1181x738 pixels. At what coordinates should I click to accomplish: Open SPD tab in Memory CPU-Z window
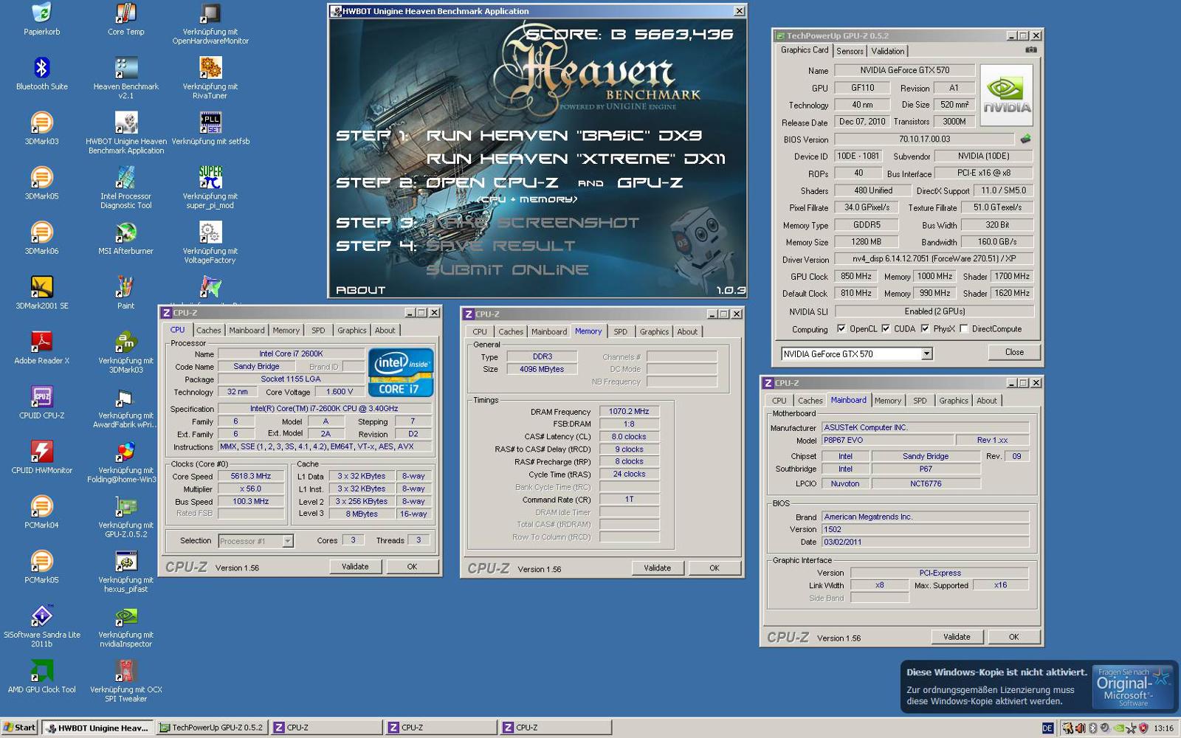click(621, 332)
